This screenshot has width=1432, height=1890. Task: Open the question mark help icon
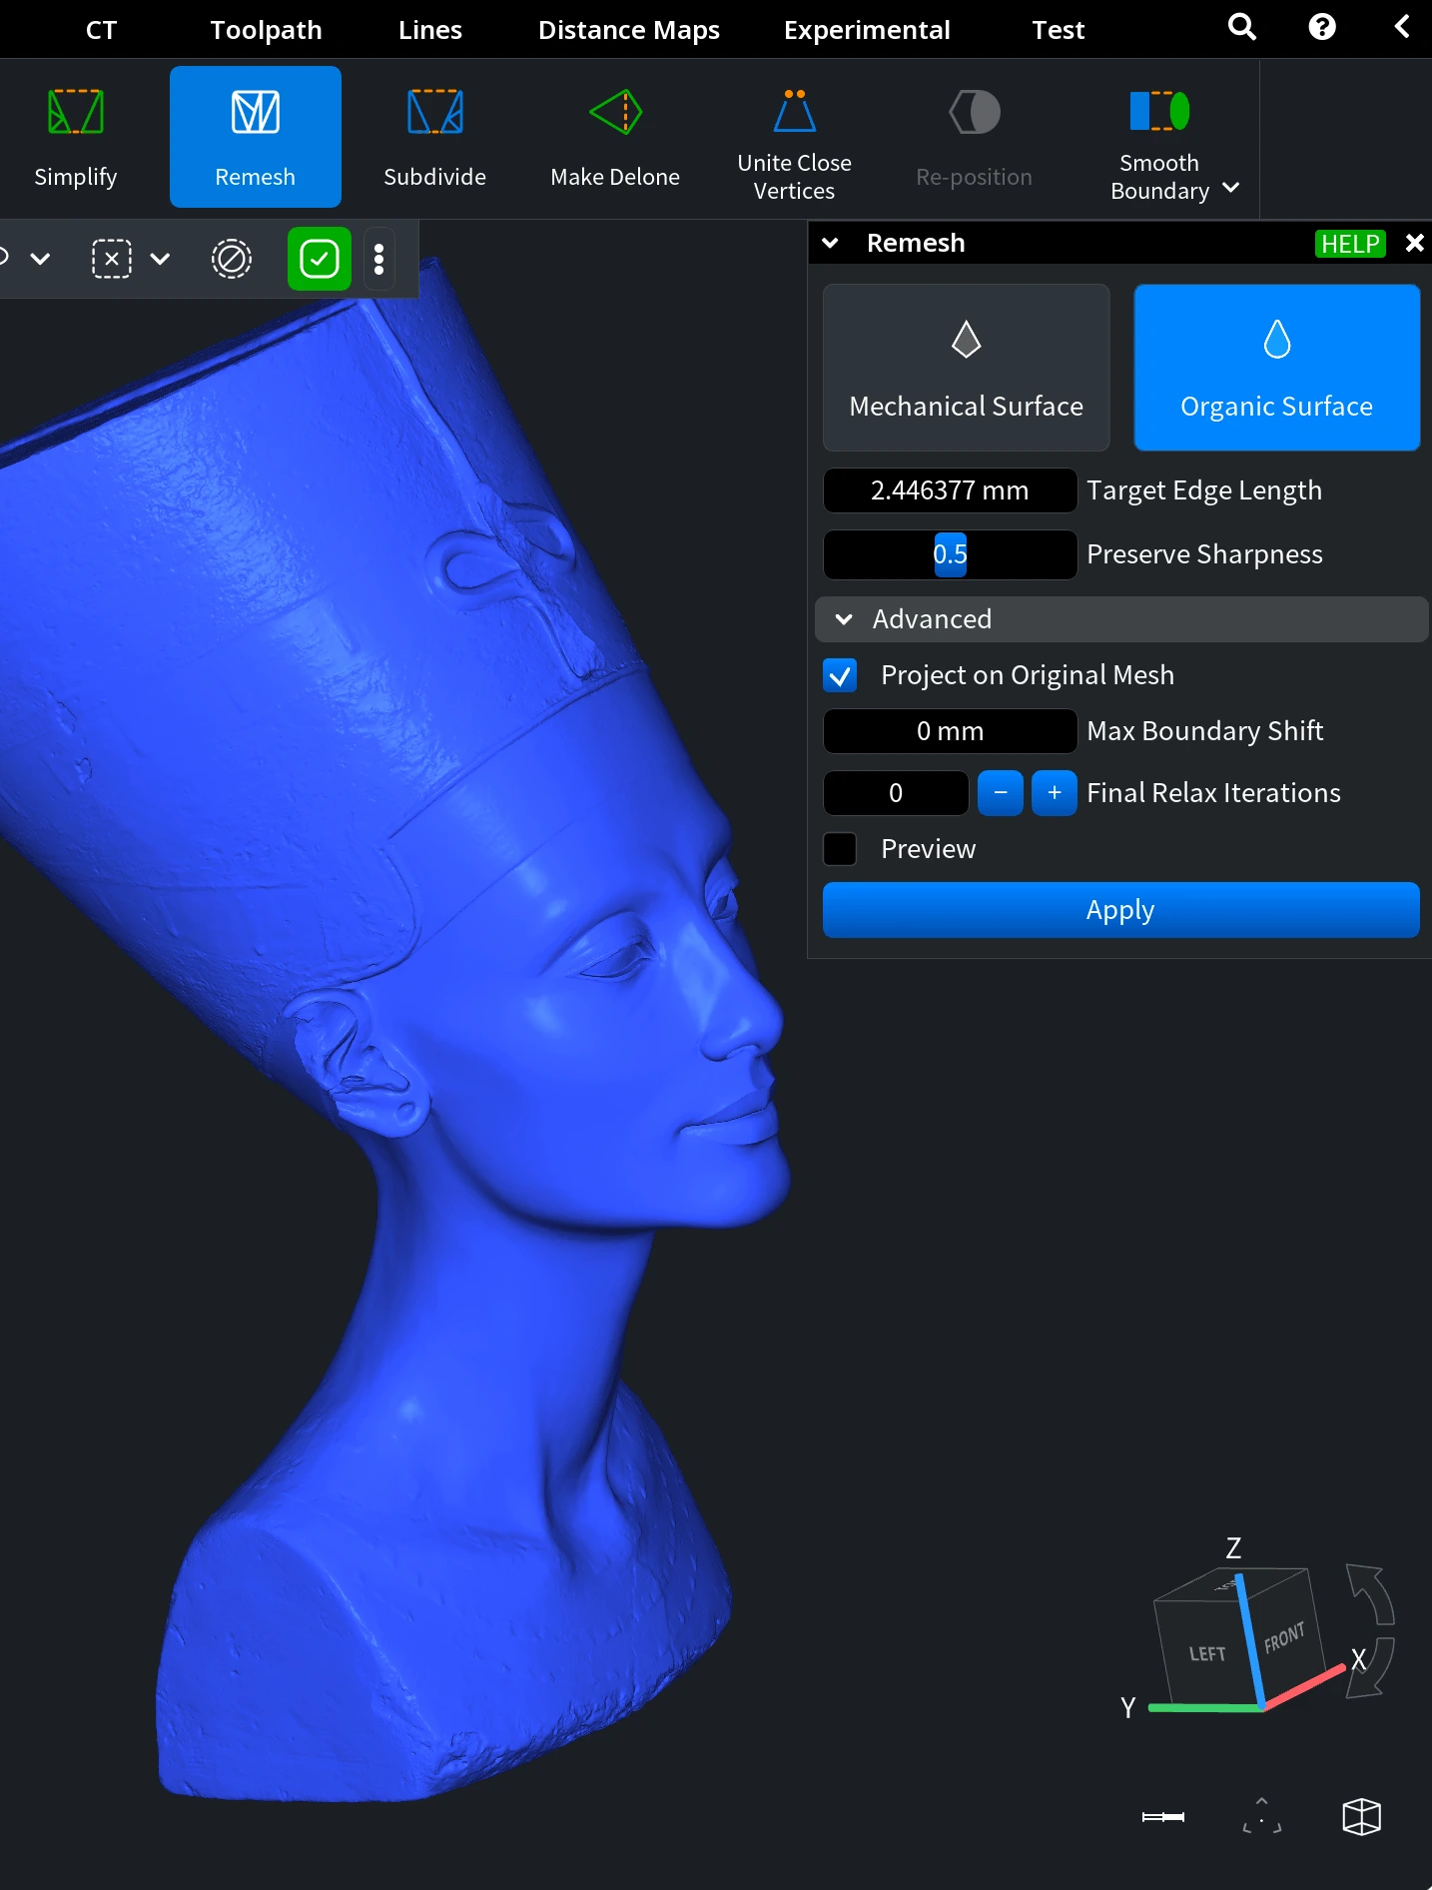1322,27
